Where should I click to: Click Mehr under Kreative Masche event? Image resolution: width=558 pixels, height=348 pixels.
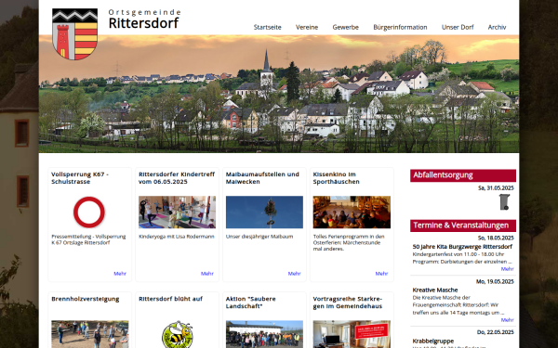(507, 320)
